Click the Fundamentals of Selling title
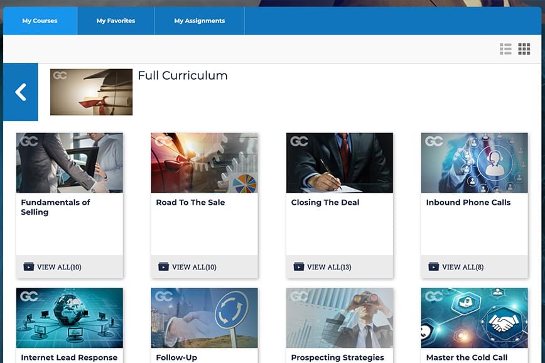 tap(56, 207)
